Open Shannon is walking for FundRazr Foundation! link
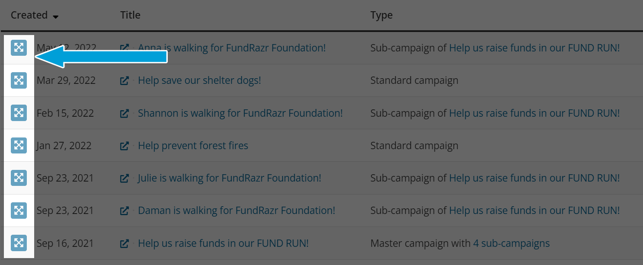The height and width of the screenshot is (265, 643). coord(240,113)
